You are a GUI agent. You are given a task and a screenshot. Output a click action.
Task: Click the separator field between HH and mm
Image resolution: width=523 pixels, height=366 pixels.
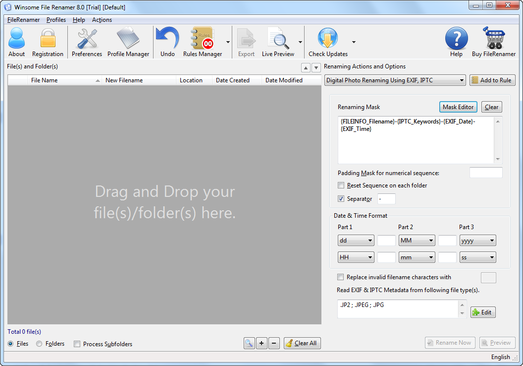pos(386,257)
